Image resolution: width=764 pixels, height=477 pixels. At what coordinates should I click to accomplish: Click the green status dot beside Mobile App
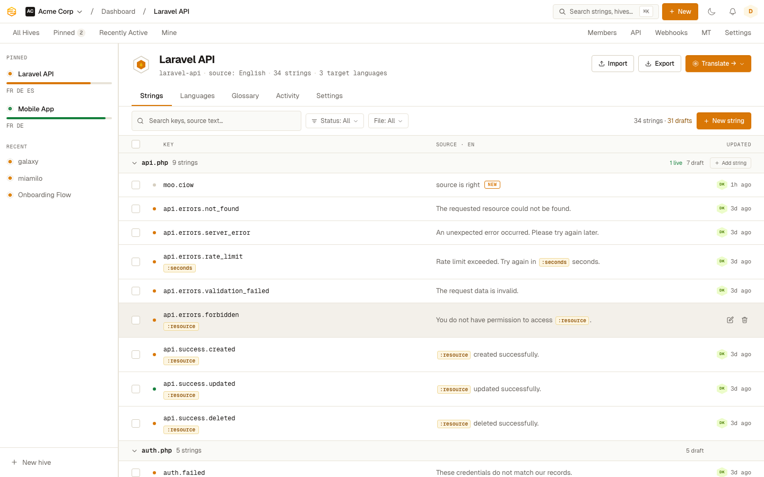point(10,109)
